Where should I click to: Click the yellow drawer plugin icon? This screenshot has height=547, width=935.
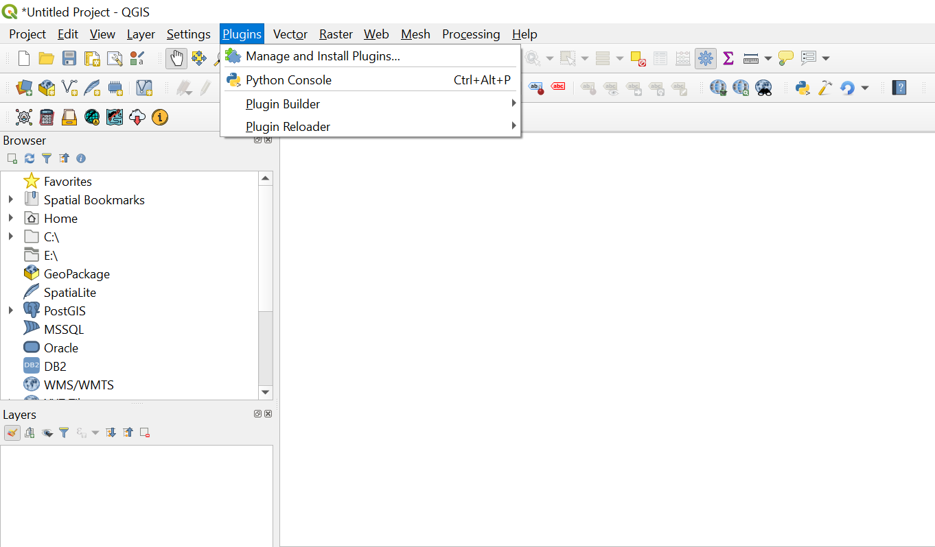pos(69,117)
